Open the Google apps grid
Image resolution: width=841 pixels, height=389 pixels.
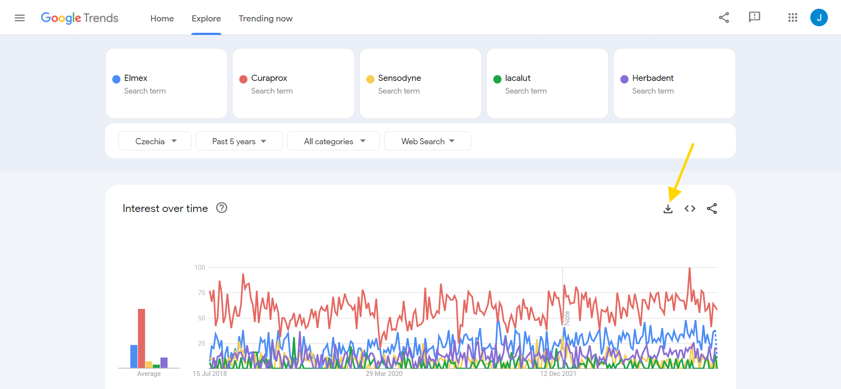pos(792,17)
